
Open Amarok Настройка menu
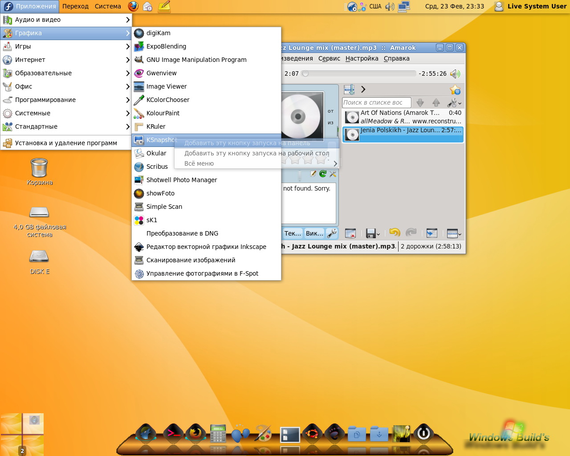pos(362,58)
